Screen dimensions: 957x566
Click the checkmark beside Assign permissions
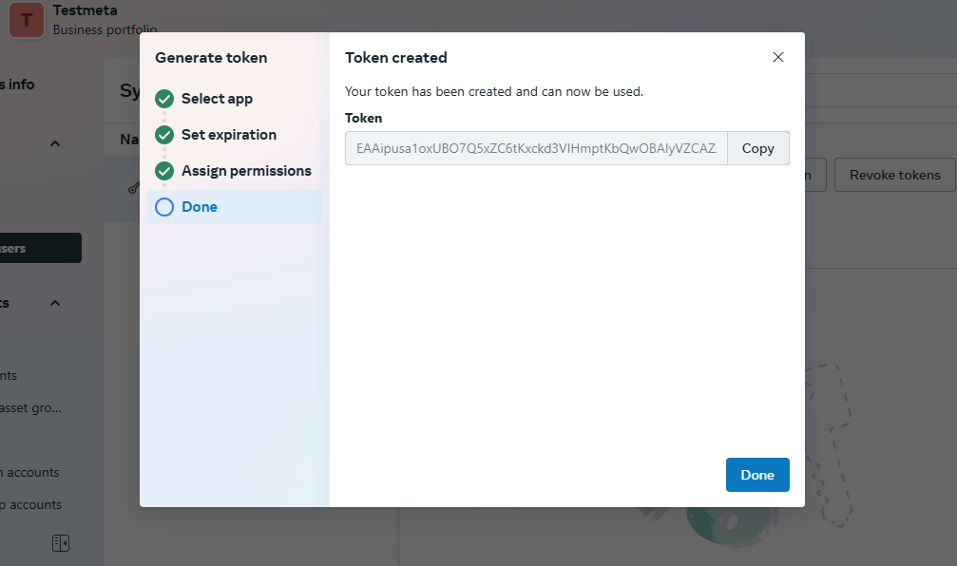[163, 170]
